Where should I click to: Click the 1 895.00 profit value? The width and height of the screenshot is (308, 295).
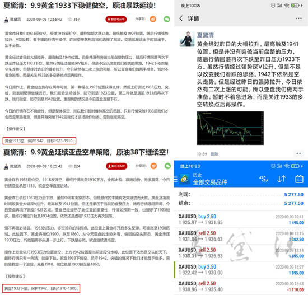coord(296,273)
